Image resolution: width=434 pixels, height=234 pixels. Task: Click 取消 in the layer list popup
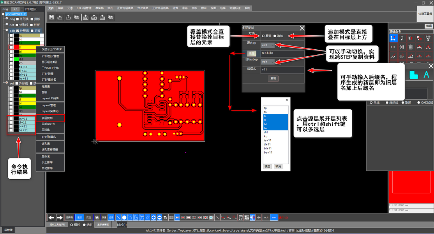pyautogui.click(x=278, y=166)
